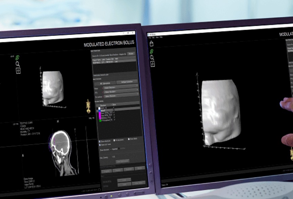Click the HEAD AND NECK label on the CT view
This screenshot has width=293, height=199.
point(27,129)
